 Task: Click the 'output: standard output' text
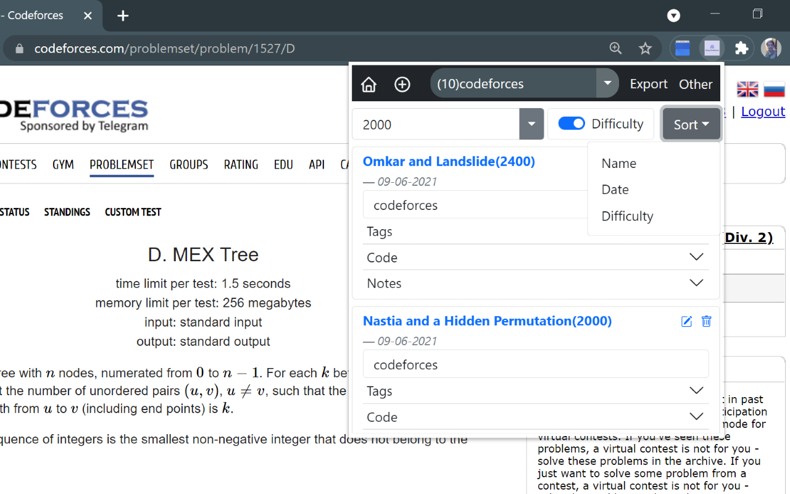point(203,341)
